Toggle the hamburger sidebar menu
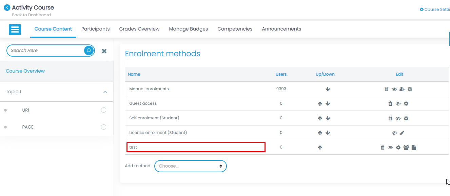 [x=15, y=30]
